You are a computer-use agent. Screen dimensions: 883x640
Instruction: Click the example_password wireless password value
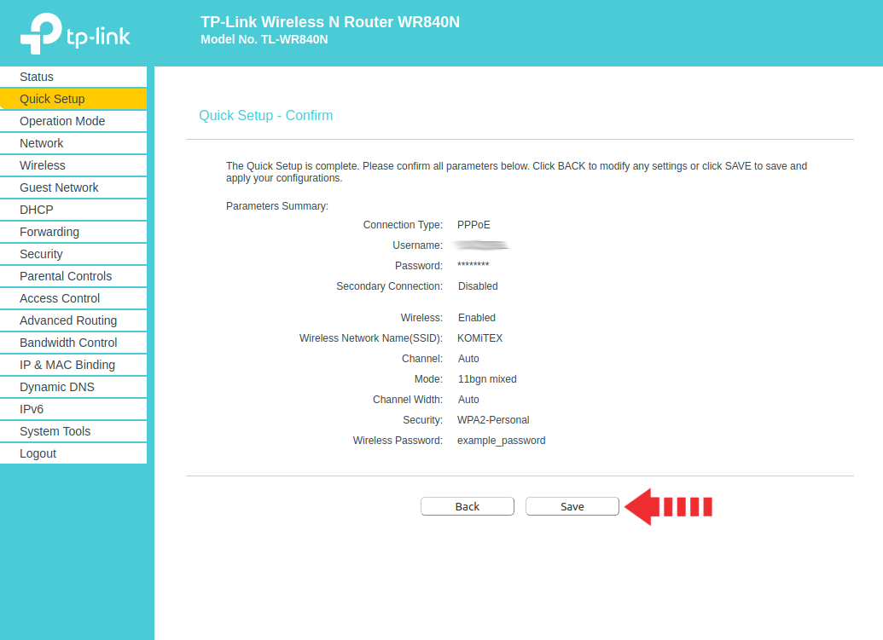[x=501, y=441]
